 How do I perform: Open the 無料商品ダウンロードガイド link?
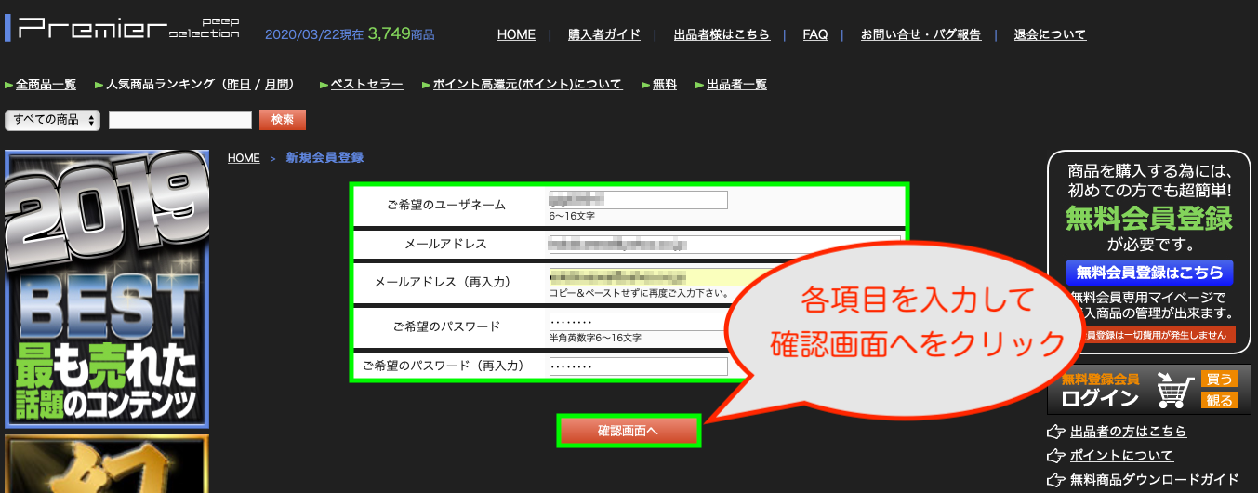point(1154,480)
